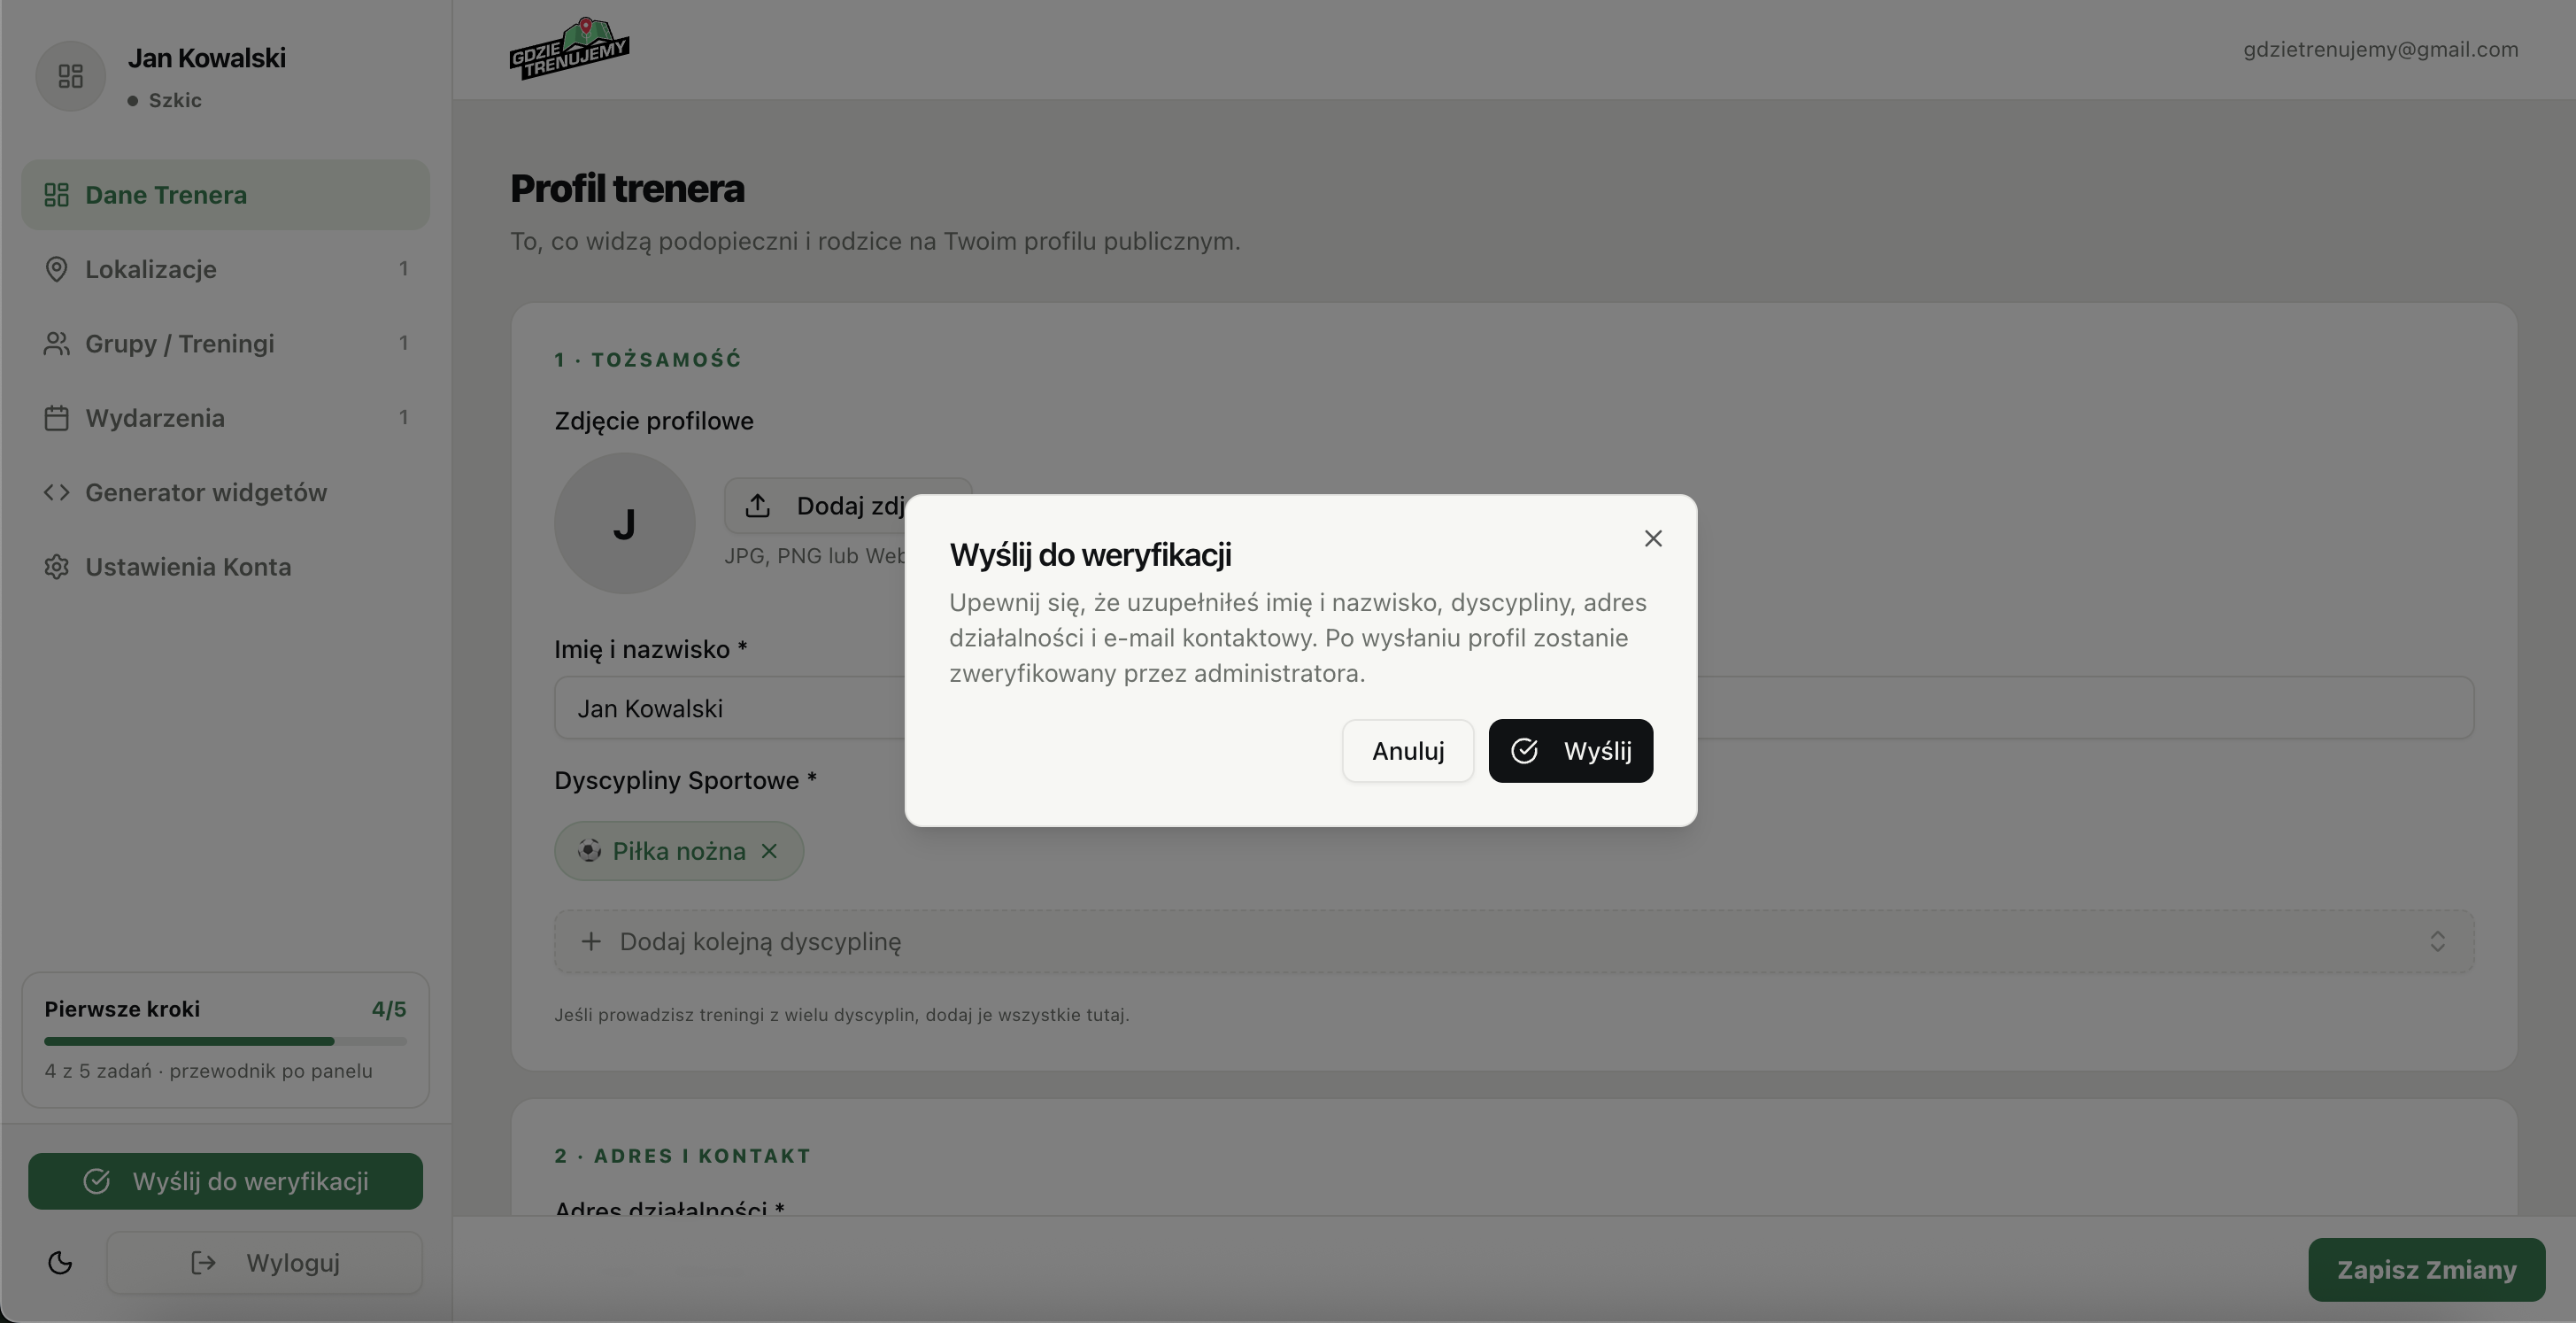
Task: Cancel the dialog with Anuluj
Action: tap(1408, 751)
